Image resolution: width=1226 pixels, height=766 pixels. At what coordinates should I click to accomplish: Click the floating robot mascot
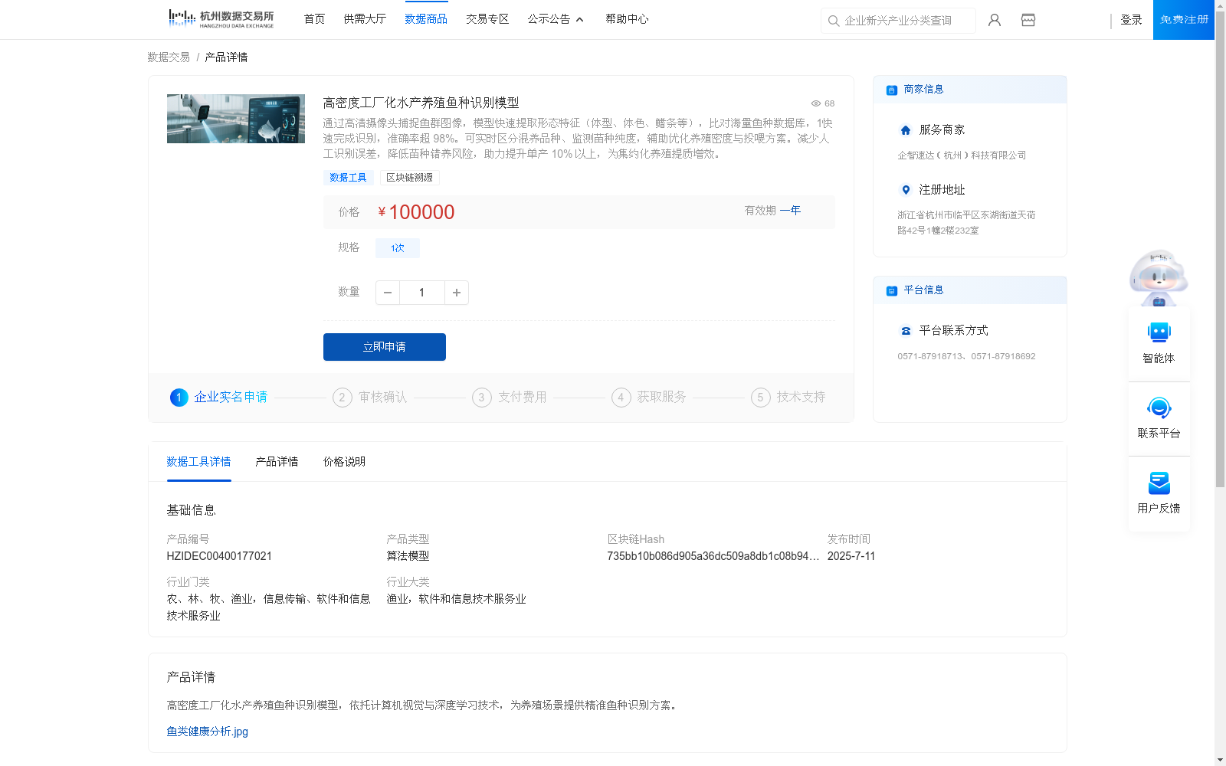click(x=1159, y=277)
